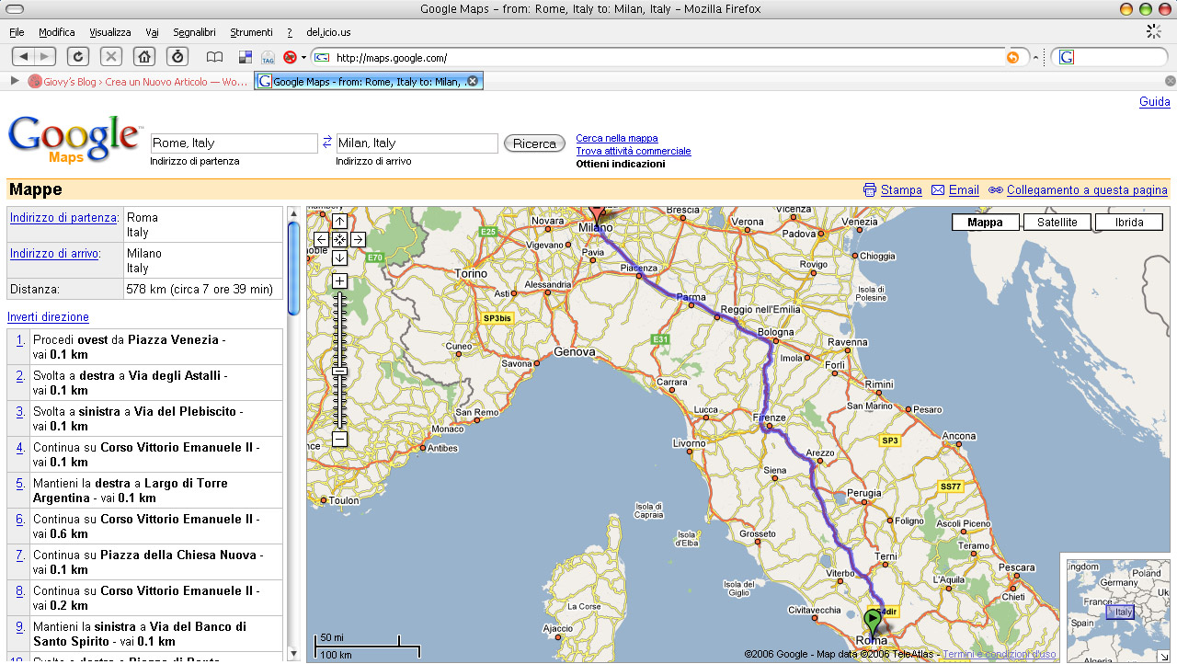Image resolution: width=1177 pixels, height=664 pixels.
Task: Open the Strumenti menu
Action: 251,32
